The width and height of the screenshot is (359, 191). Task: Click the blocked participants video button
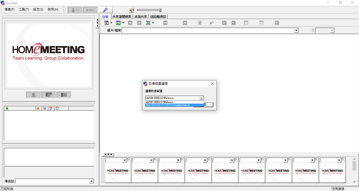click(x=49, y=95)
